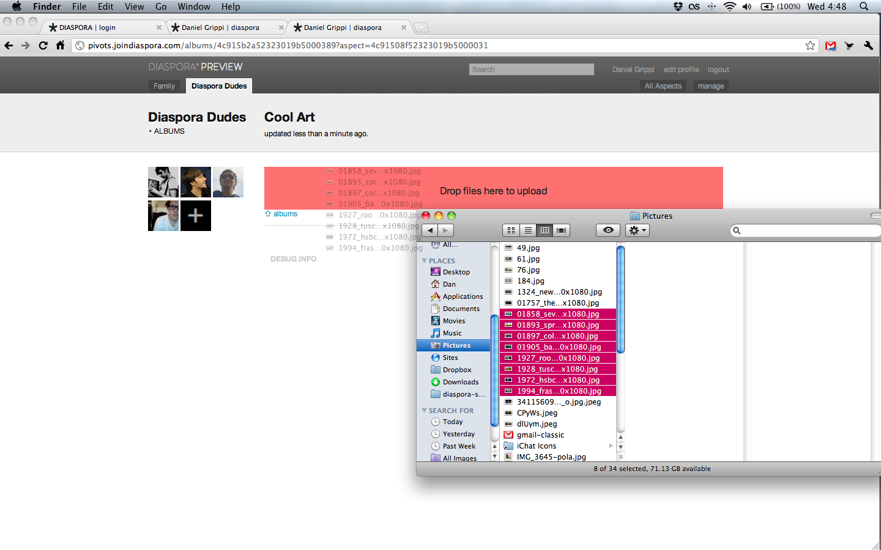Click the edit profile link
The image size is (881, 550).
pyautogui.click(x=681, y=70)
